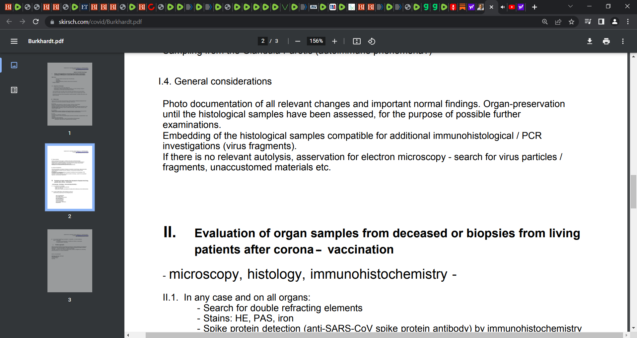Open PDF viewer more actions menu
The height and width of the screenshot is (338, 637).
click(623, 41)
